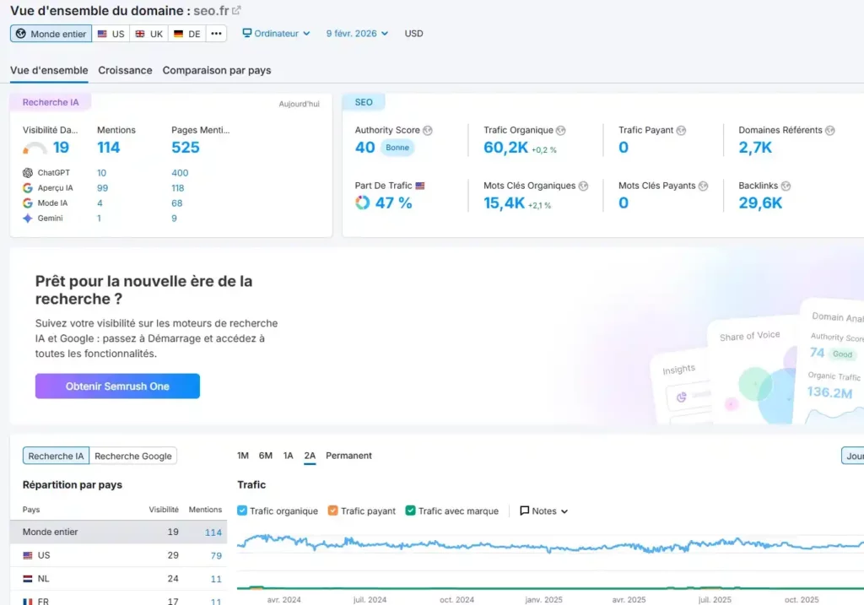Uncheck Trafic payant in the chart legend
The height and width of the screenshot is (605, 864).
(332, 510)
